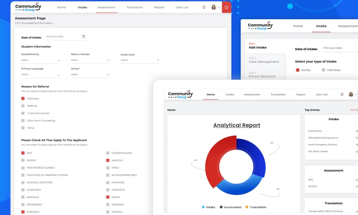Image resolution: width=358 pixels, height=215 pixels.
Task: Open notifications bell on the Assessment page
Action: (204, 7)
